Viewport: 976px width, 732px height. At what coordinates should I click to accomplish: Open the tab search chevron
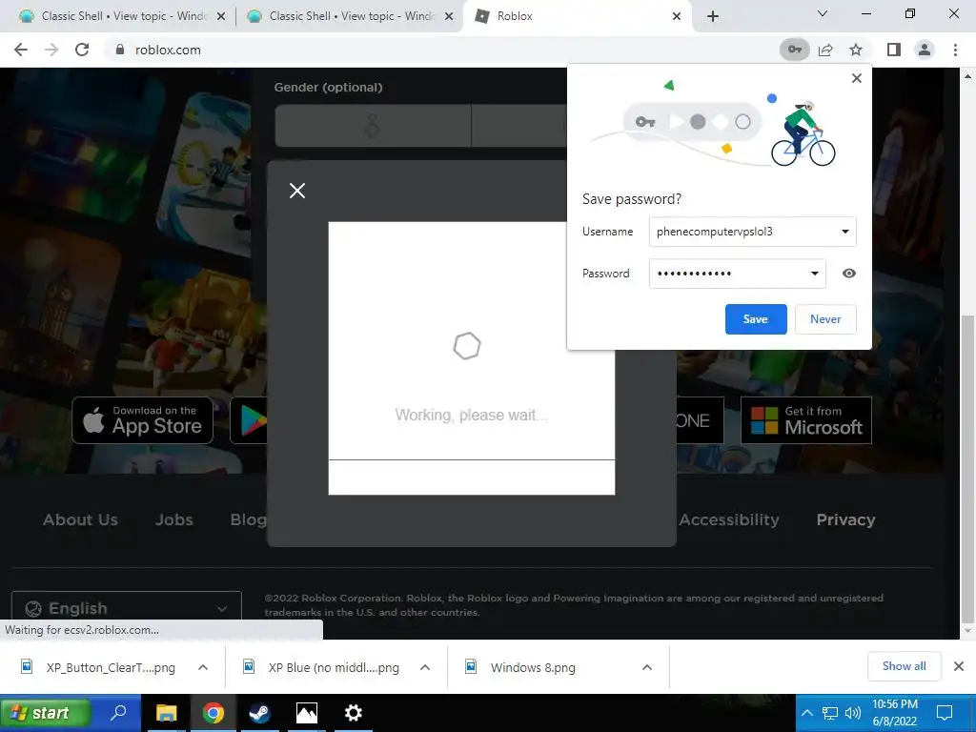(823, 13)
